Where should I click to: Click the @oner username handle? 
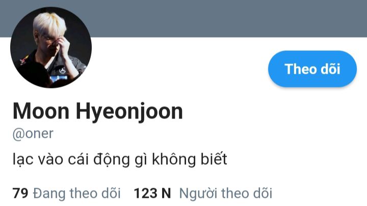coord(33,134)
